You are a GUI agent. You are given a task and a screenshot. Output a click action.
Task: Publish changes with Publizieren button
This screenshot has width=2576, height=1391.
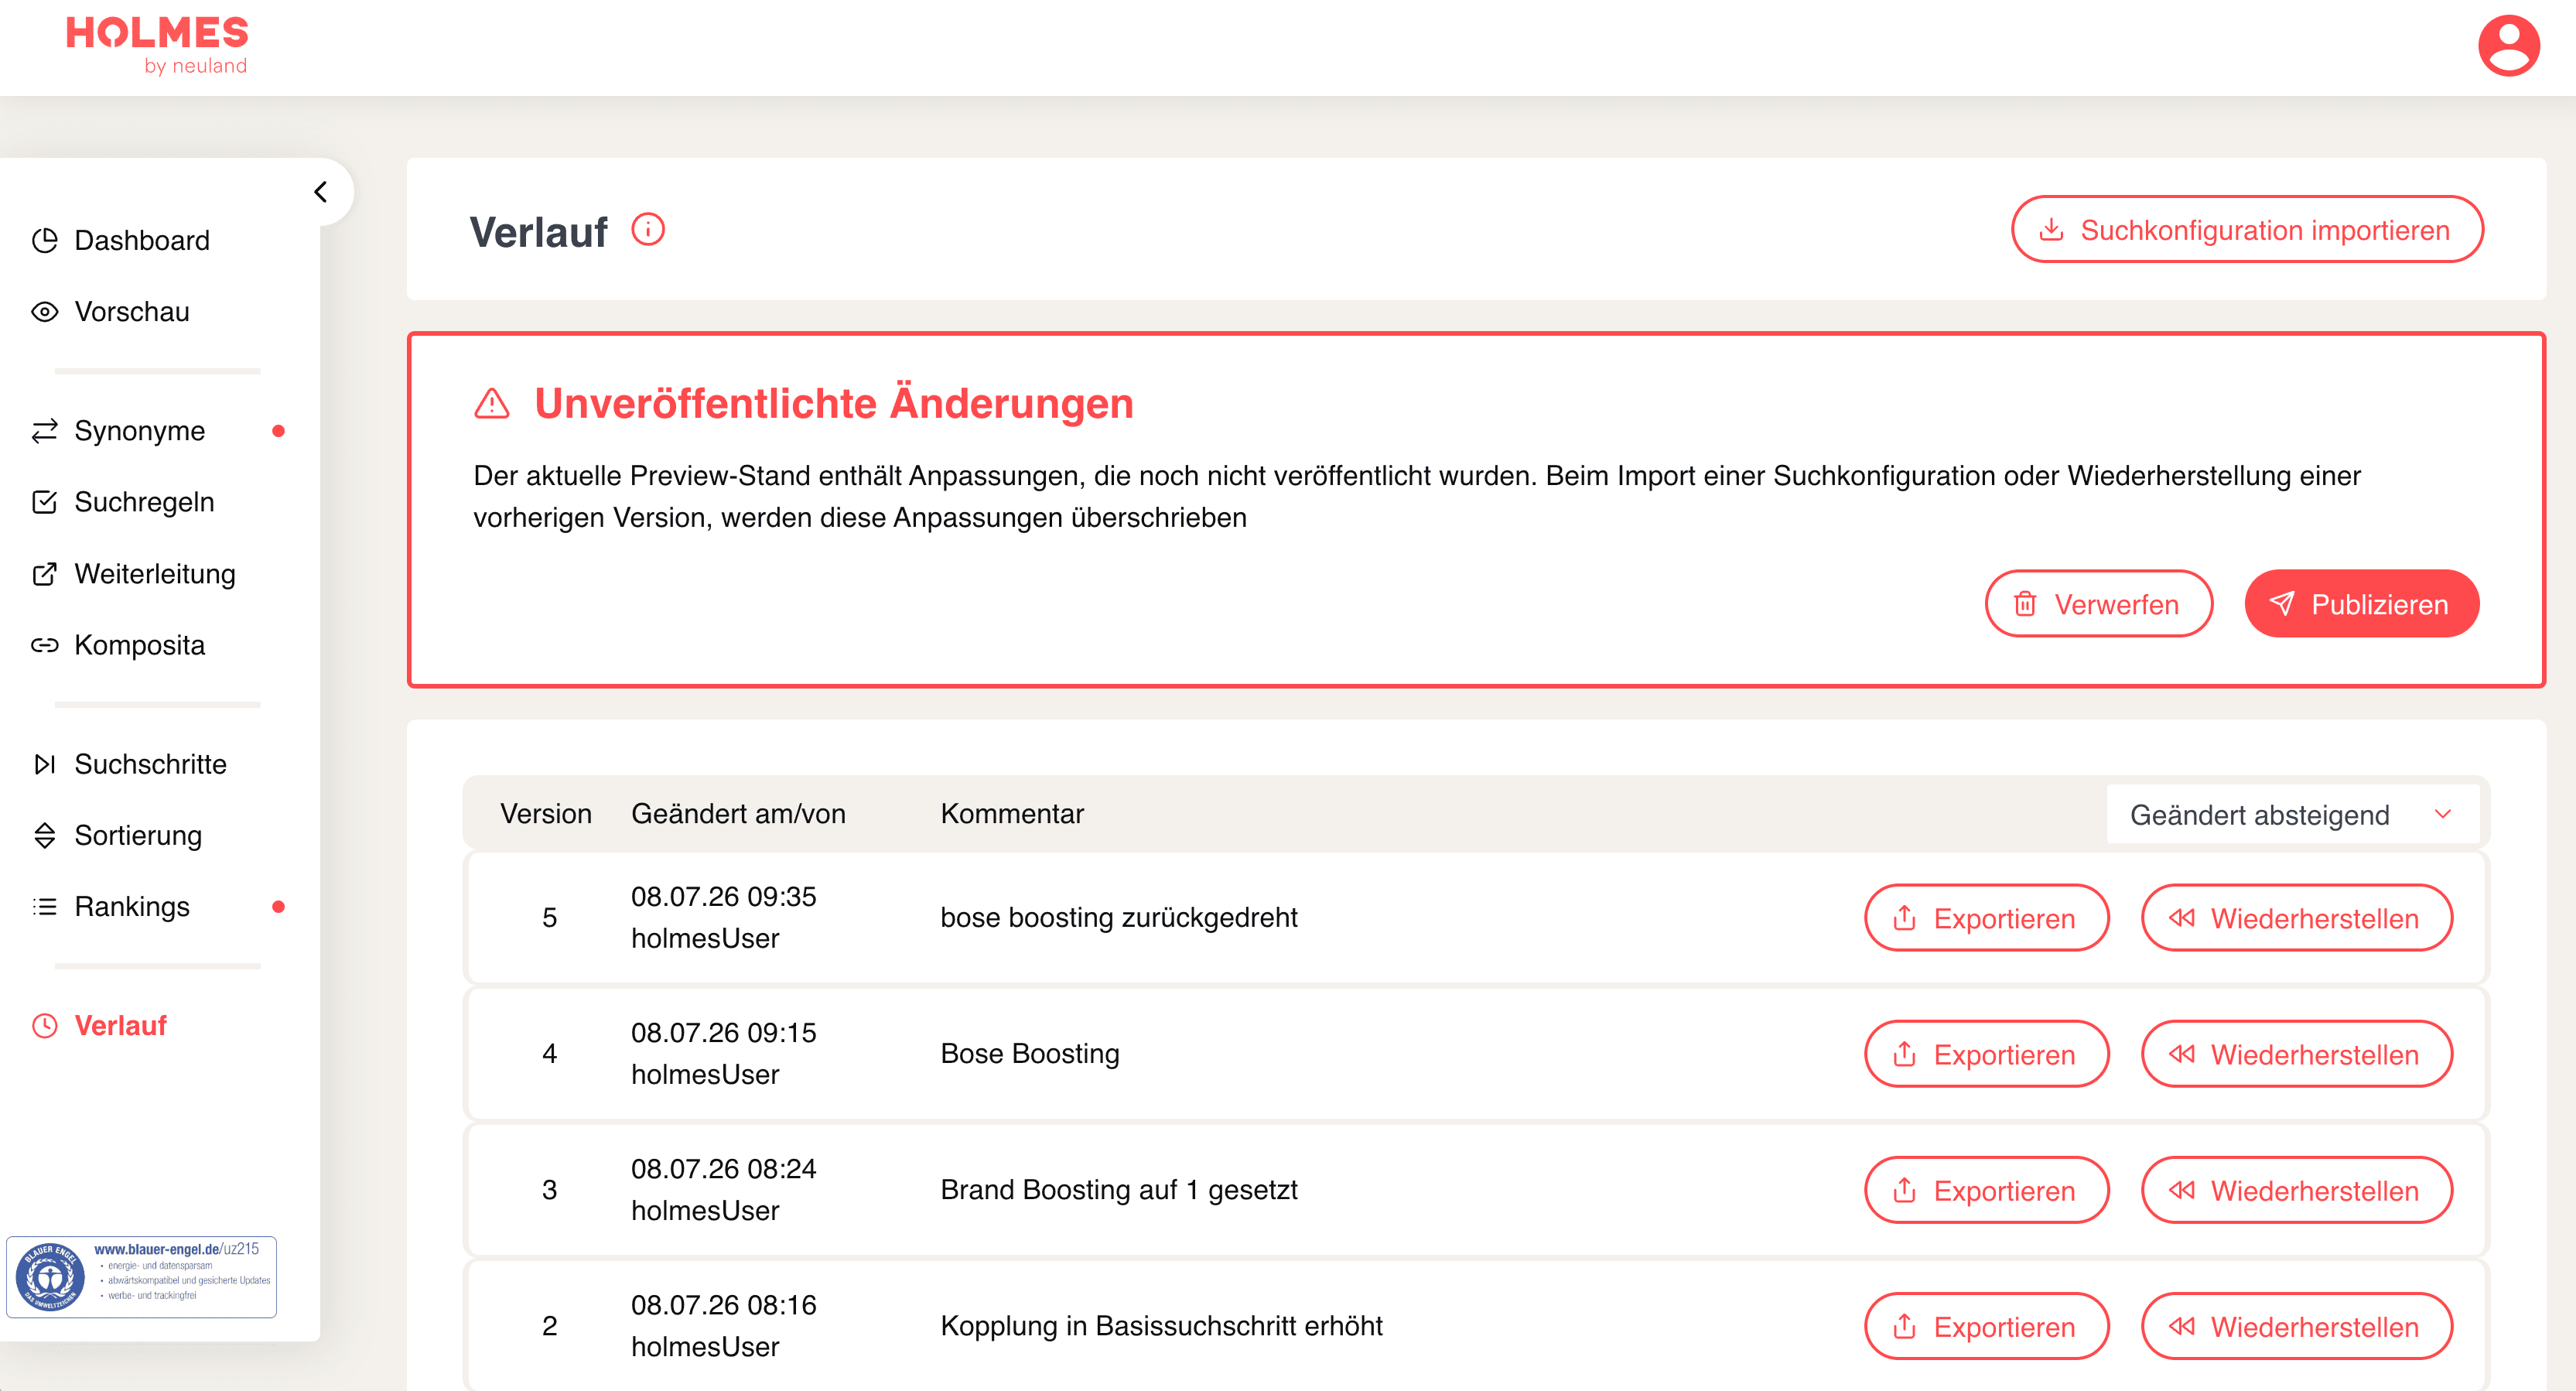pyautogui.click(x=2361, y=603)
